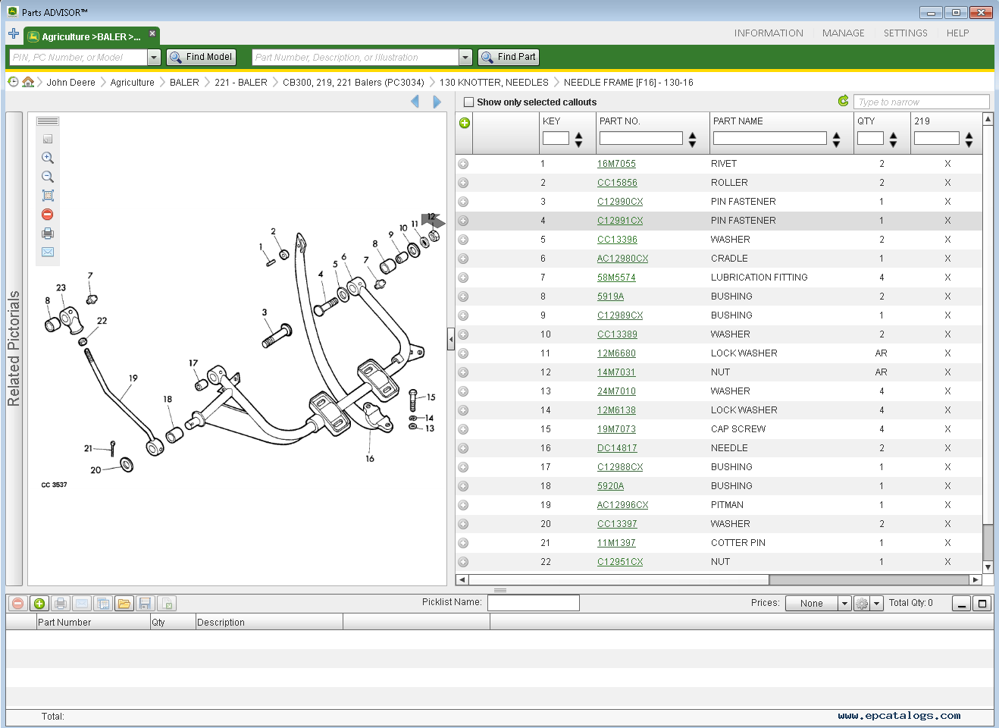The image size is (999, 728).
Task: Sort the KEY column with its arrows
Action: pos(579,139)
